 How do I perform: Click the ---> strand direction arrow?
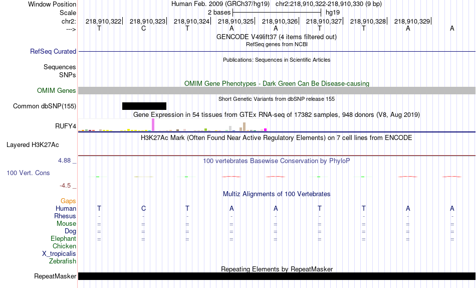coord(71,29)
